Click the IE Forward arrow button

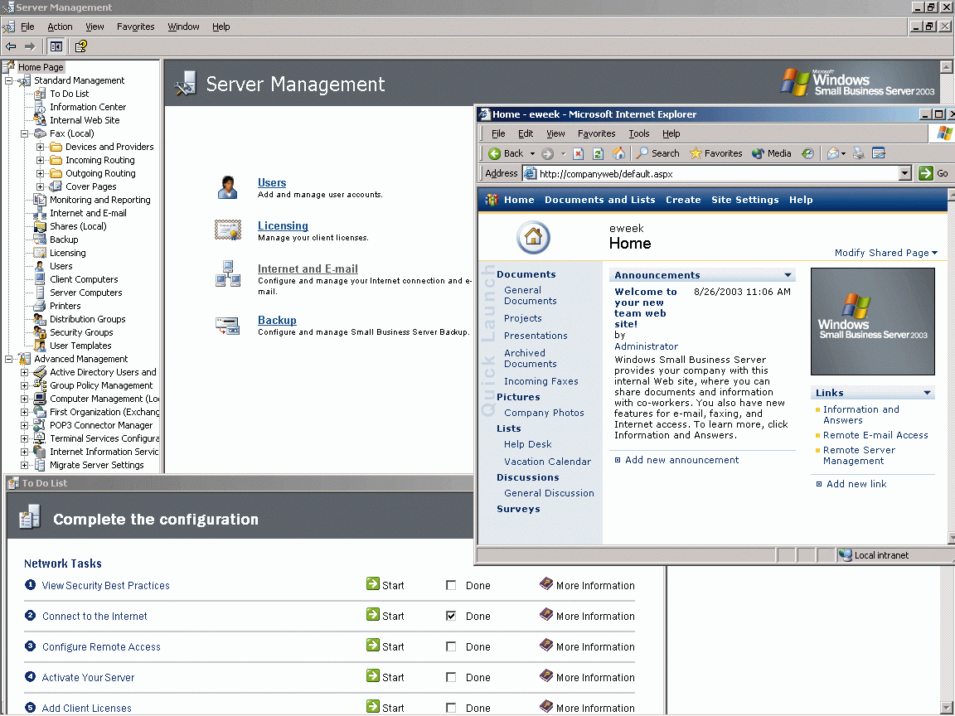pyautogui.click(x=547, y=154)
